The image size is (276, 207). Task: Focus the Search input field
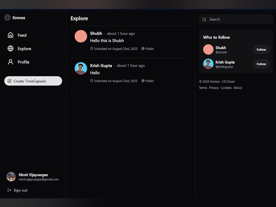pyautogui.click(x=236, y=19)
